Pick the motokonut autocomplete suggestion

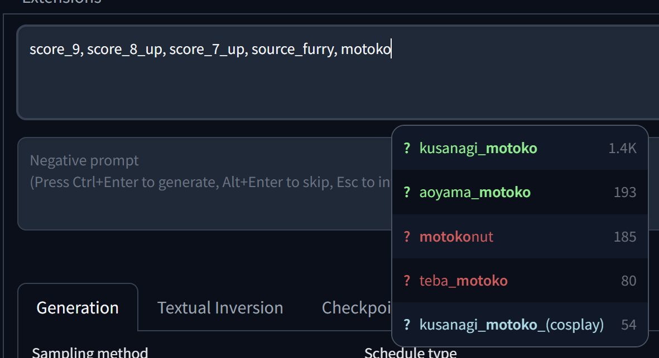[456, 237]
